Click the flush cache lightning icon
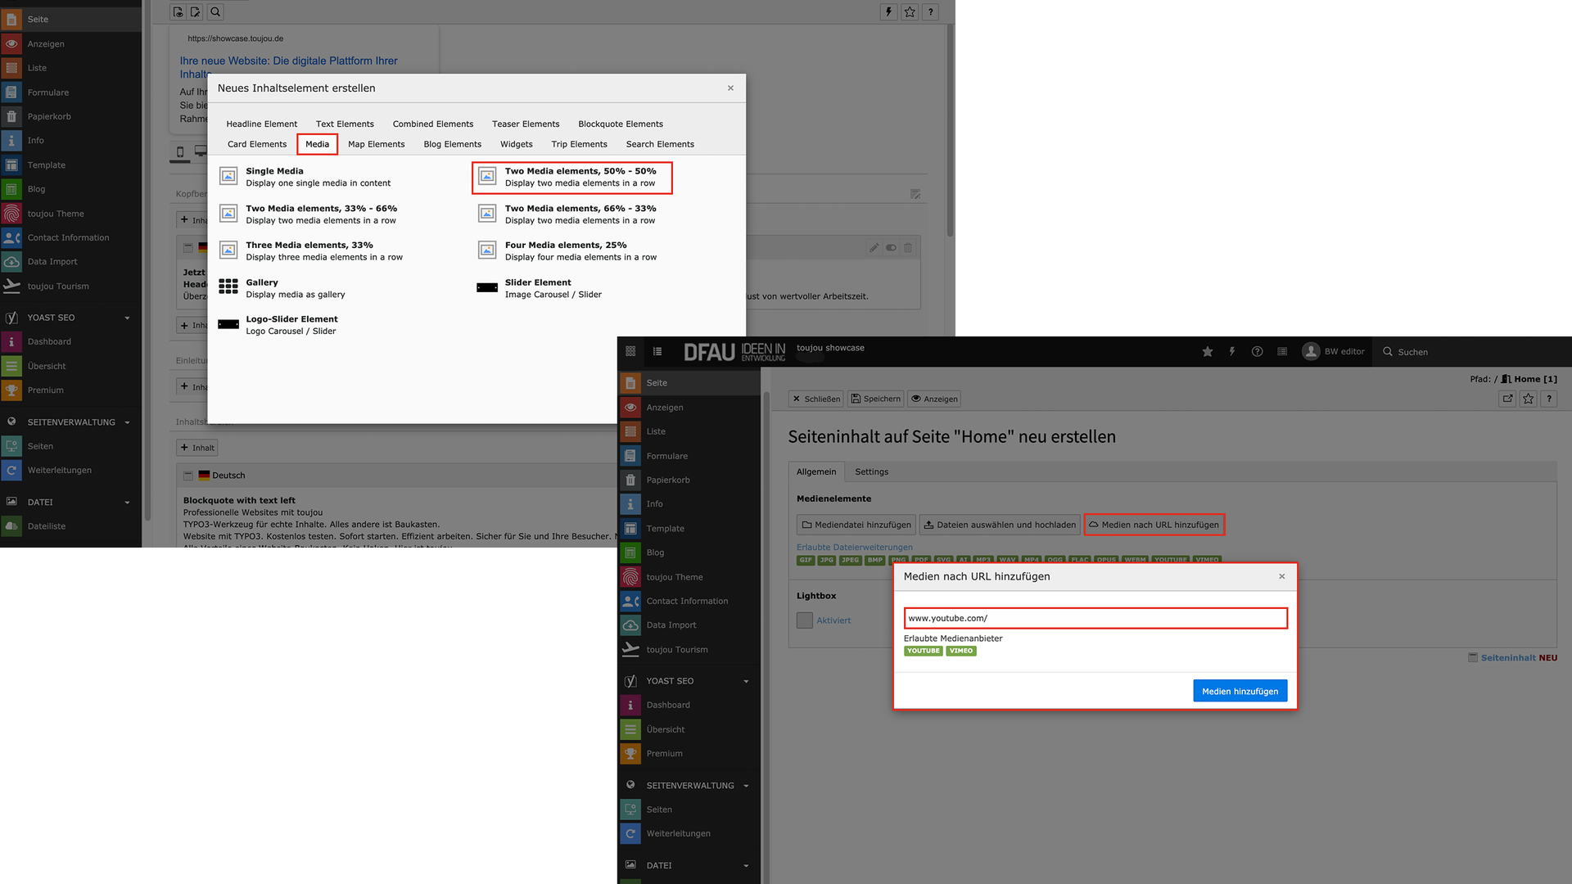The height and width of the screenshot is (884, 1572). [x=1232, y=352]
